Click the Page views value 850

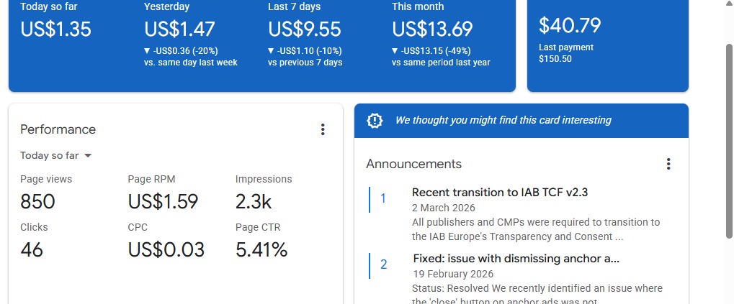37,201
